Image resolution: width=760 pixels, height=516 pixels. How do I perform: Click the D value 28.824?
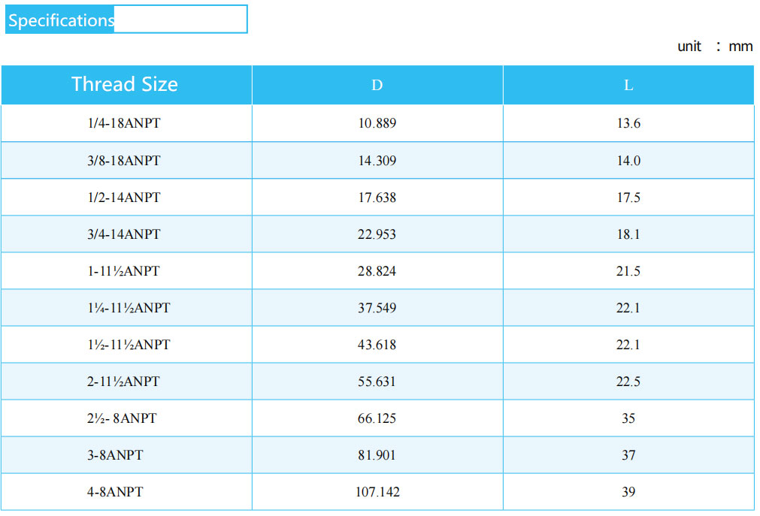click(377, 271)
